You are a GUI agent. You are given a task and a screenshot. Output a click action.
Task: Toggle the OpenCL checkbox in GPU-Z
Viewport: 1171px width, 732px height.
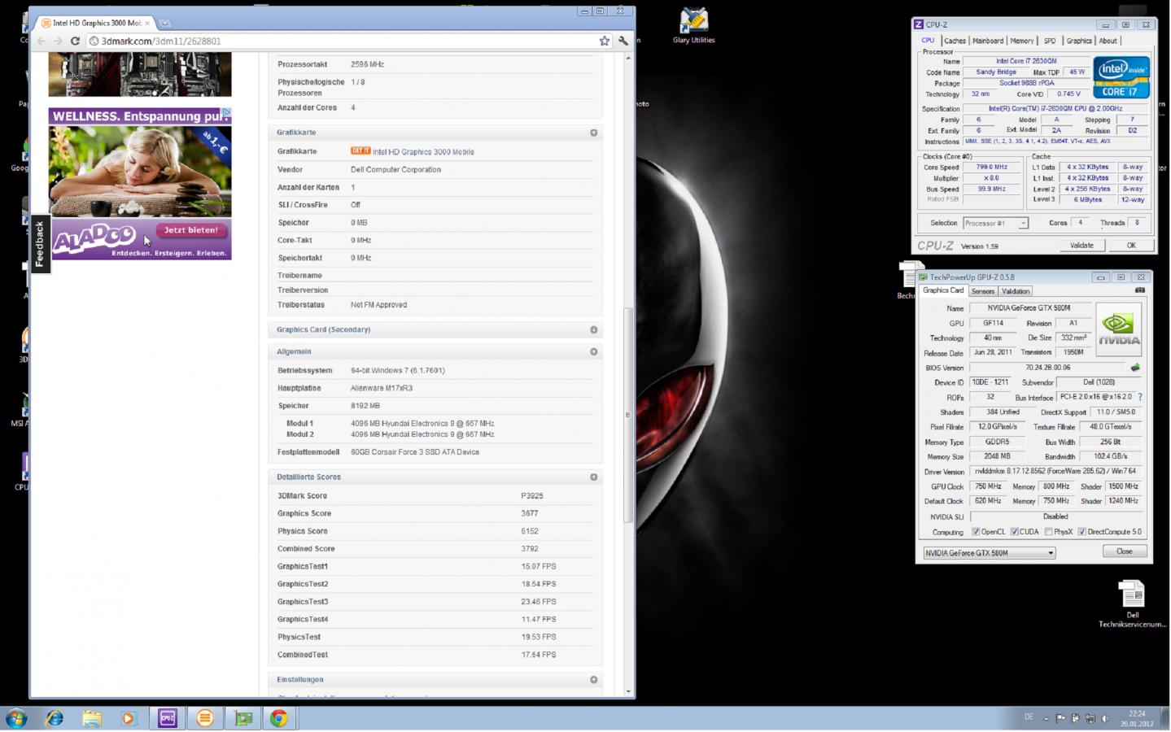coord(976,532)
